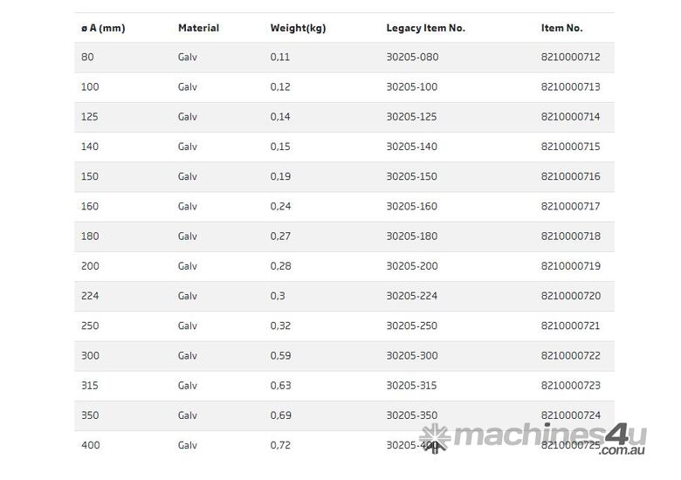This screenshot has width=681, height=480.
Task: Click the Weight(kg) column header
Action: point(298,28)
